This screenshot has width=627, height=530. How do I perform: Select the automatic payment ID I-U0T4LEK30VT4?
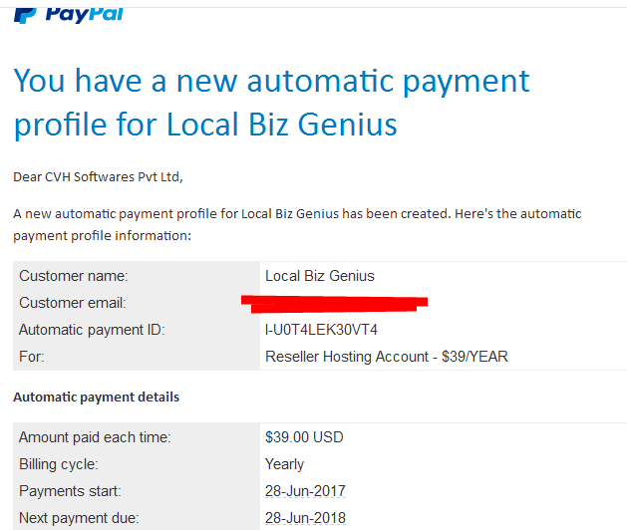click(x=321, y=330)
